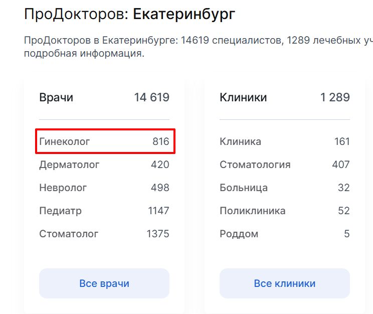The height and width of the screenshot is (314, 373).
Task: Click the bold Екатеринбург city name in the title
Action: [184, 14]
